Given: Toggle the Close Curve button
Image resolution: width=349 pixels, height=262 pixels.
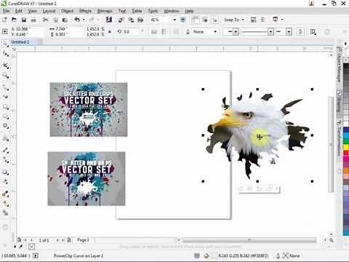Looking at the screenshot, I should click(x=300, y=32).
